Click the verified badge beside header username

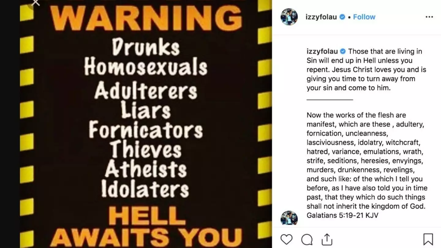tap(342, 17)
